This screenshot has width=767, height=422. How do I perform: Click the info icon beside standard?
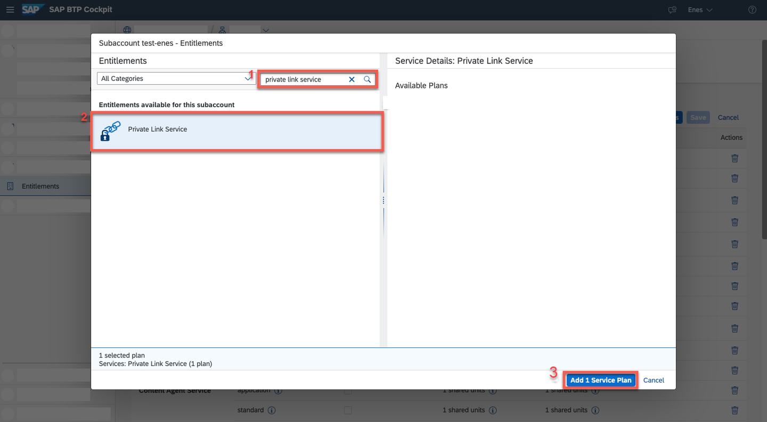[x=272, y=410]
